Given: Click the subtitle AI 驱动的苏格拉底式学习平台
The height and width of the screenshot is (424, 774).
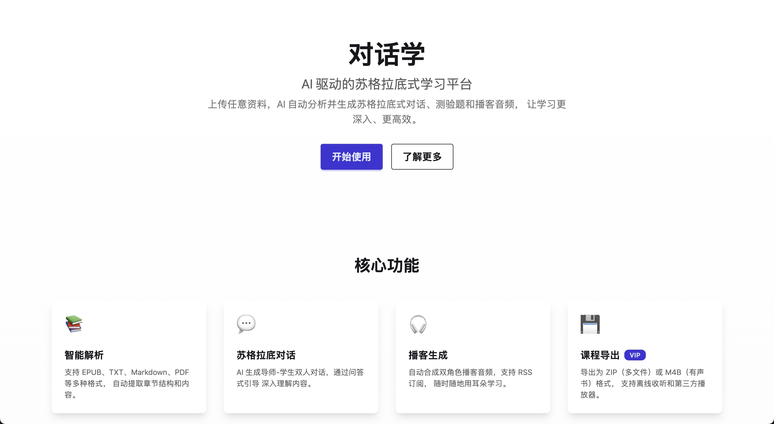Looking at the screenshot, I should tap(387, 84).
